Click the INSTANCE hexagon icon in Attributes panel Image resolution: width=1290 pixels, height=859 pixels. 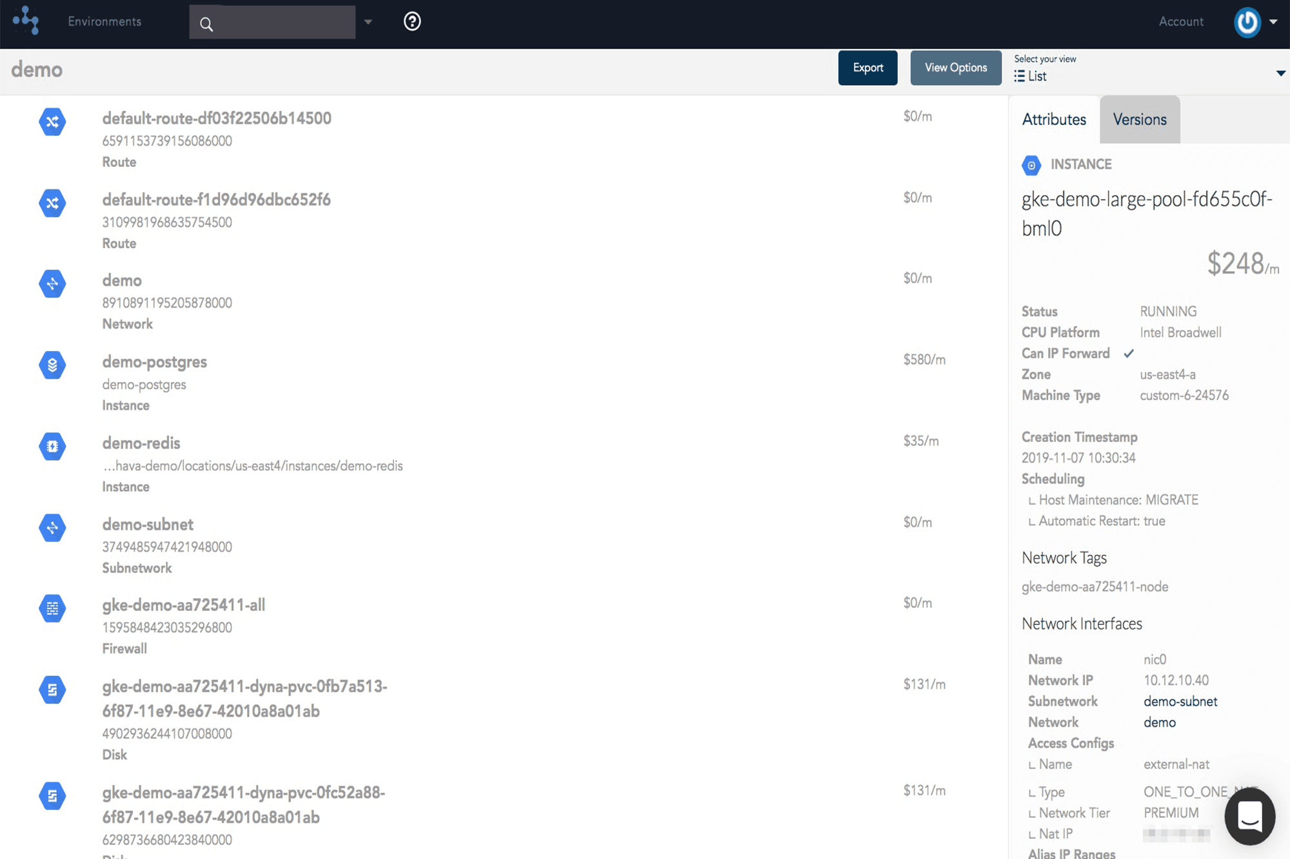pyautogui.click(x=1031, y=165)
